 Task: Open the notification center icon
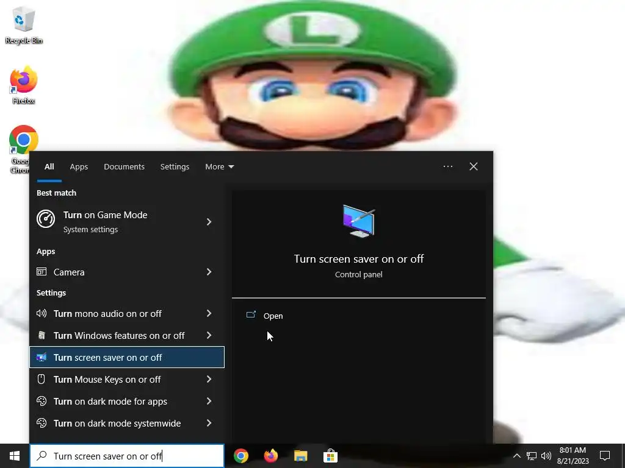point(605,456)
